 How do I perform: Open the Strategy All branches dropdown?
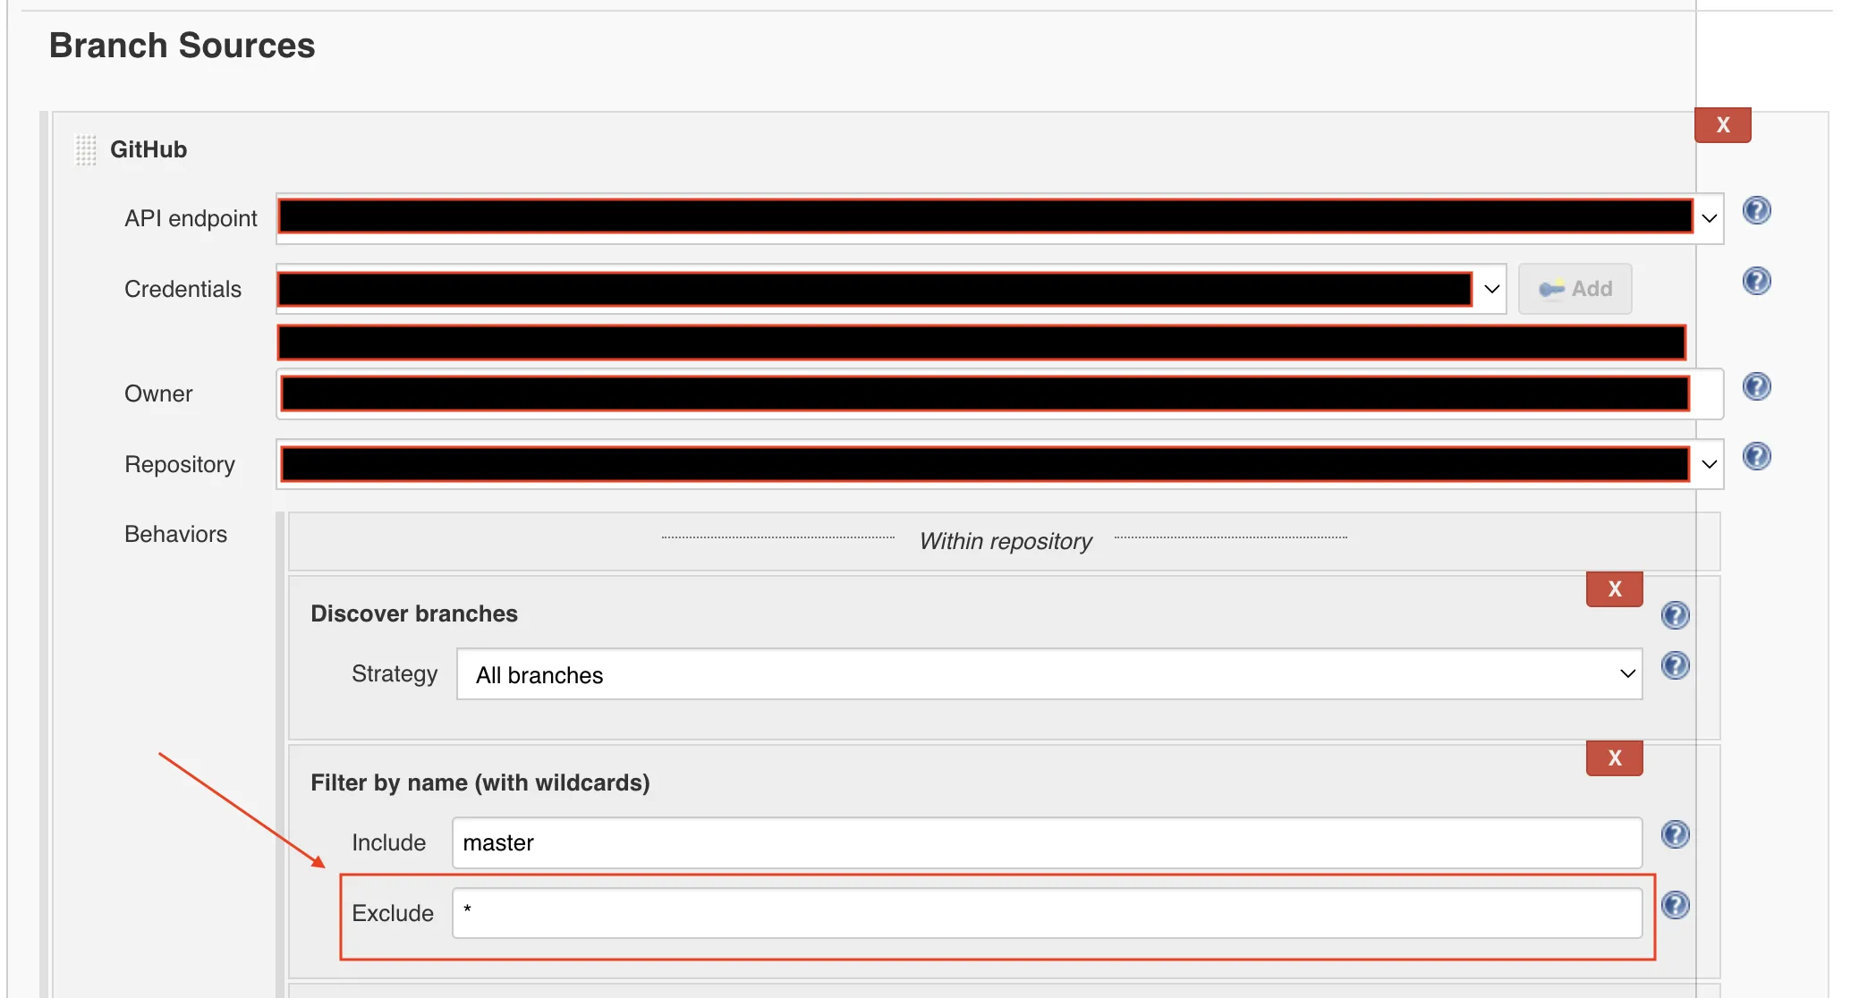1048,674
